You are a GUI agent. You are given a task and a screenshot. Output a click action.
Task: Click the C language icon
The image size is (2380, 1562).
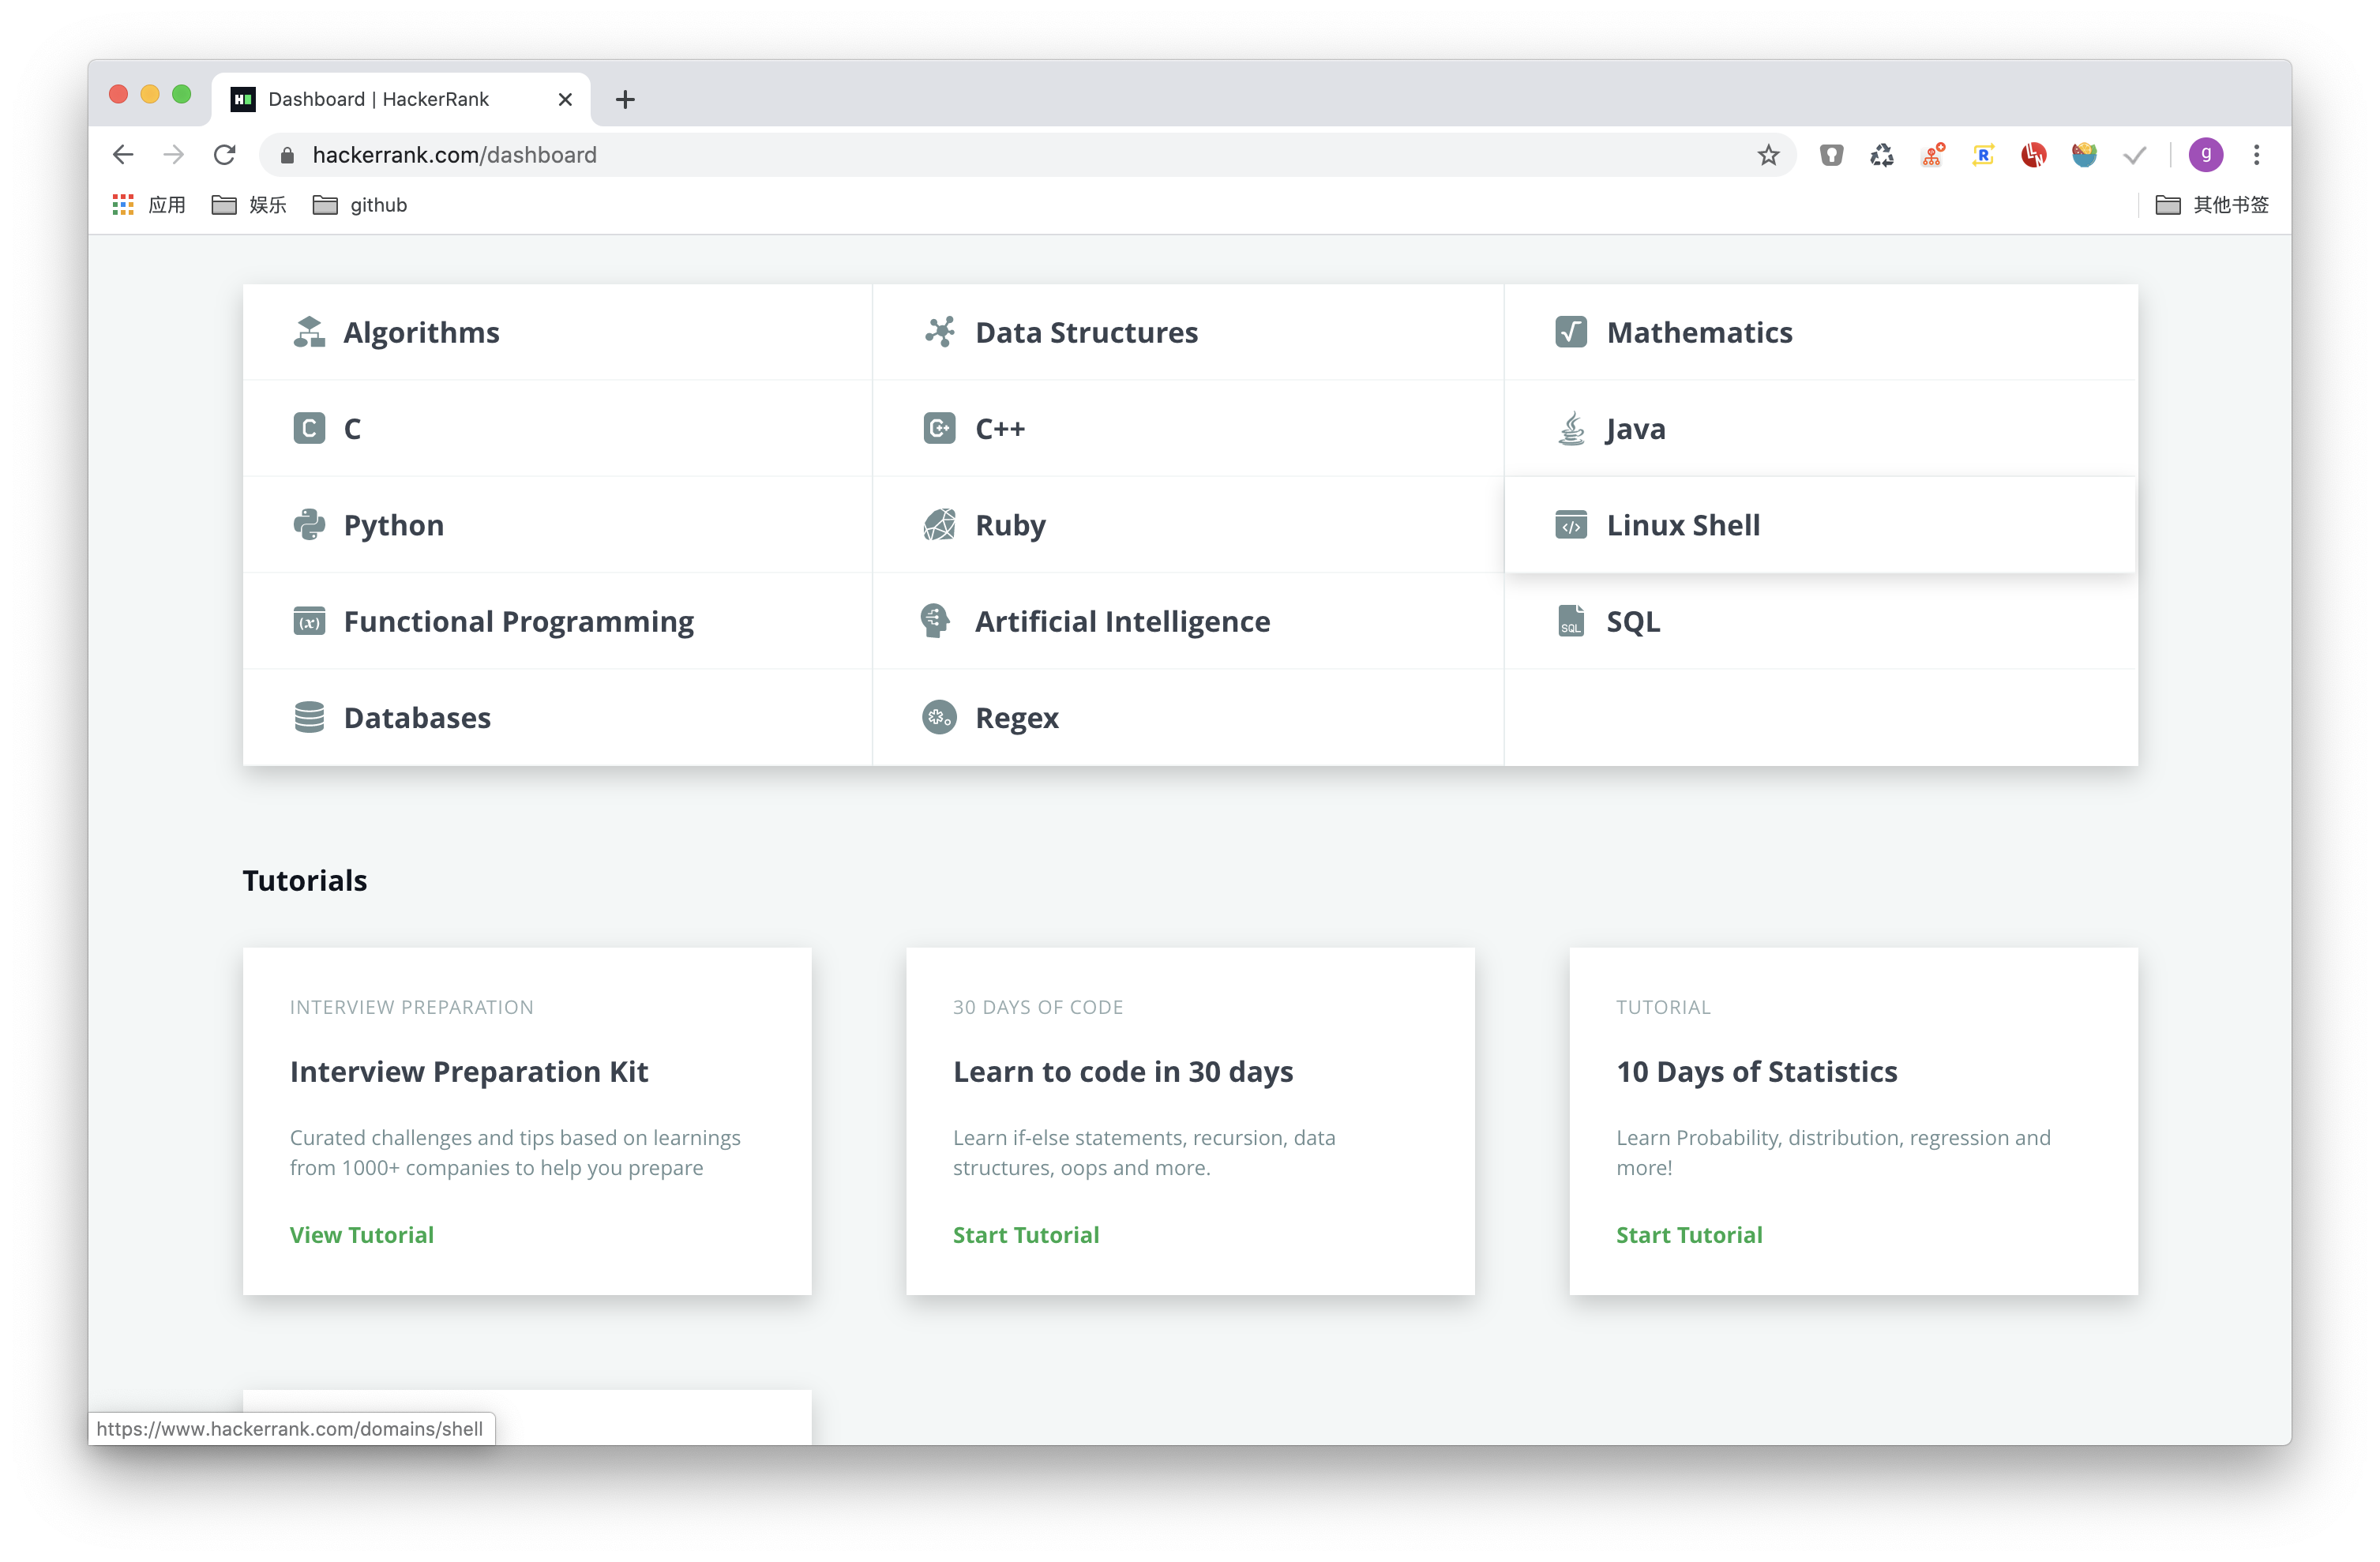pyautogui.click(x=309, y=428)
